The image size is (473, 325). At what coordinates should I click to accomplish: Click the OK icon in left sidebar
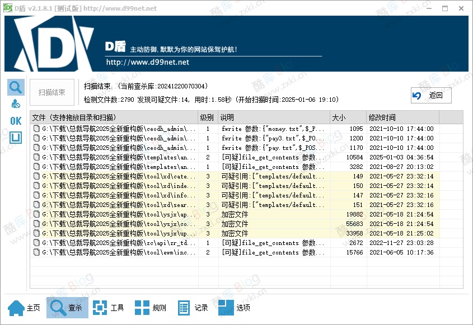(16, 121)
